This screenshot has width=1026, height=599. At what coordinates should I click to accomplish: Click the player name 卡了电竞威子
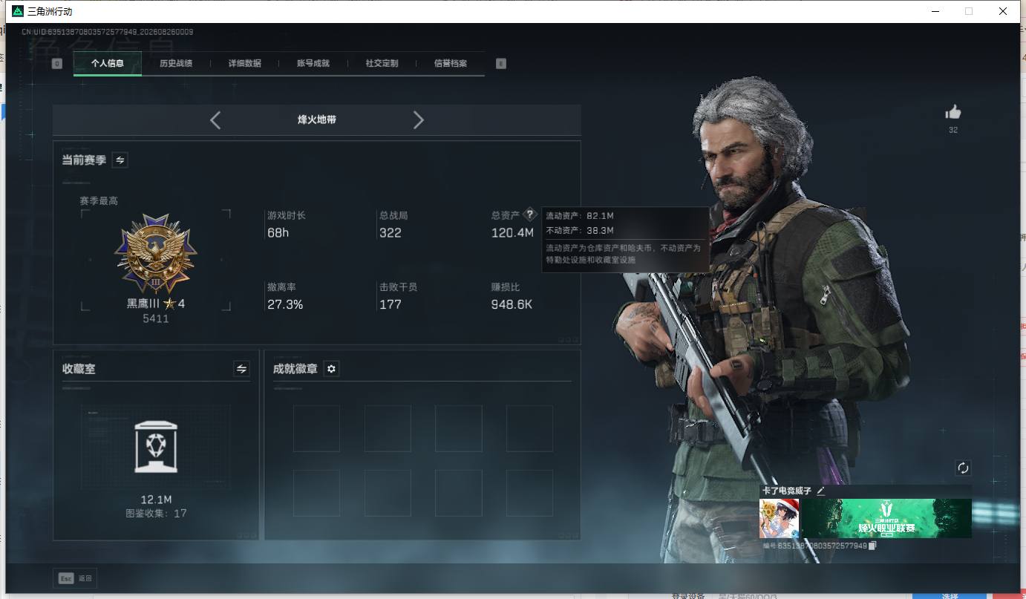(x=787, y=491)
